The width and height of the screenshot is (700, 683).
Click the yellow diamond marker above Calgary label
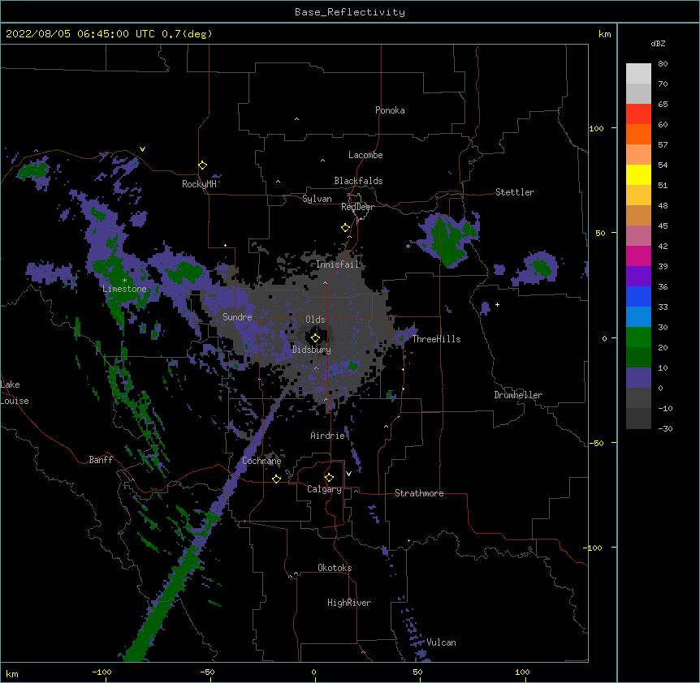(x=329, y=478)
